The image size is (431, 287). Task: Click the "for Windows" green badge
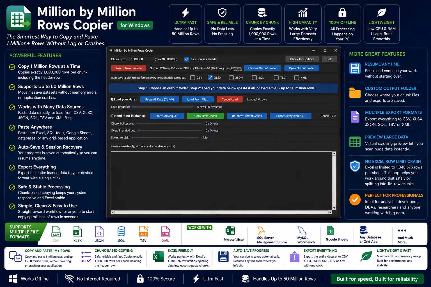(x=135, y=25)
